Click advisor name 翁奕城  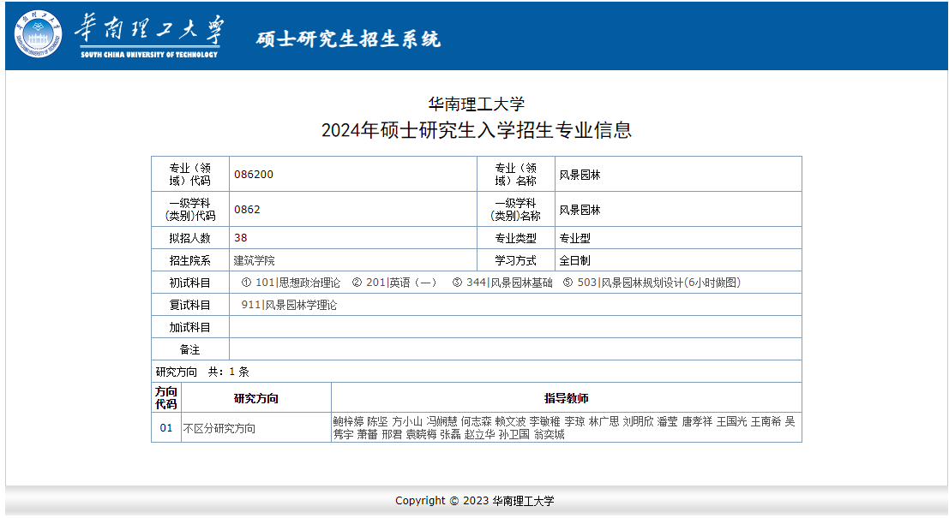coord(549,434)
